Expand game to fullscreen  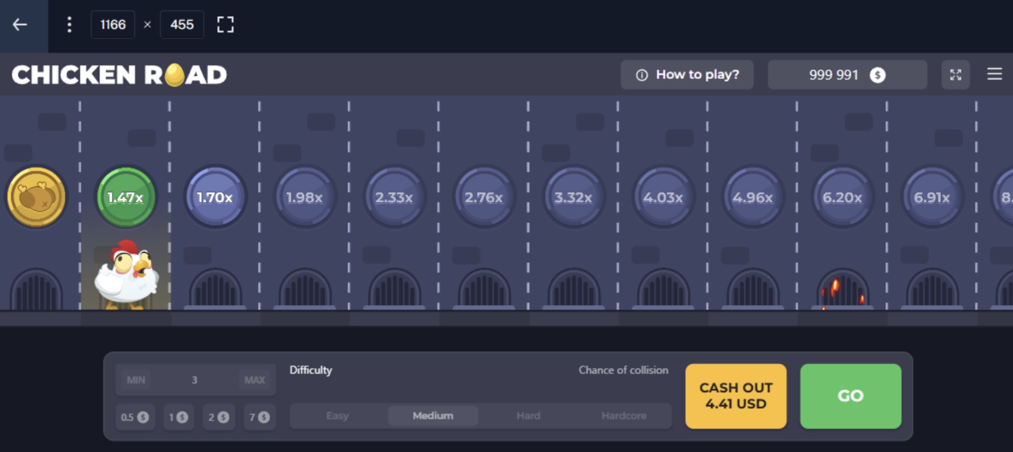[955, 75]
